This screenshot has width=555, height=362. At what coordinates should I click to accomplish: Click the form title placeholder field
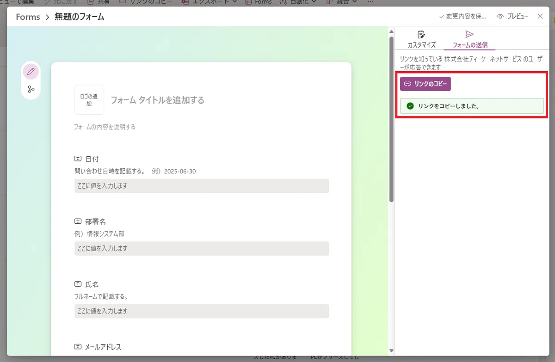(x=157, y=100)
